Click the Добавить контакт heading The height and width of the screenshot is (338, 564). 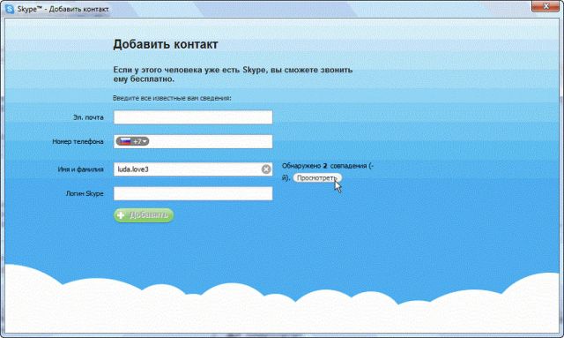[x=166, y=44]
